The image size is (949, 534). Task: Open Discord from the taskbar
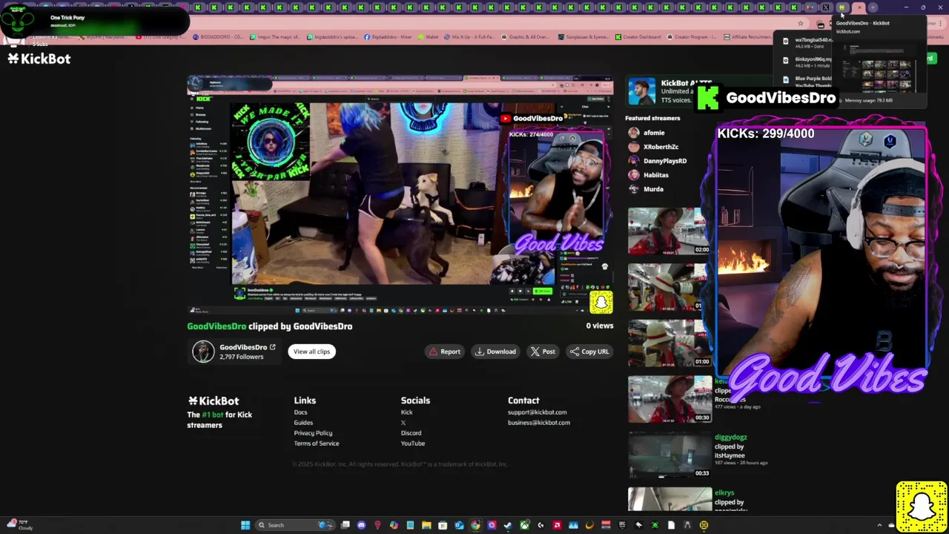tap(361, 525)
